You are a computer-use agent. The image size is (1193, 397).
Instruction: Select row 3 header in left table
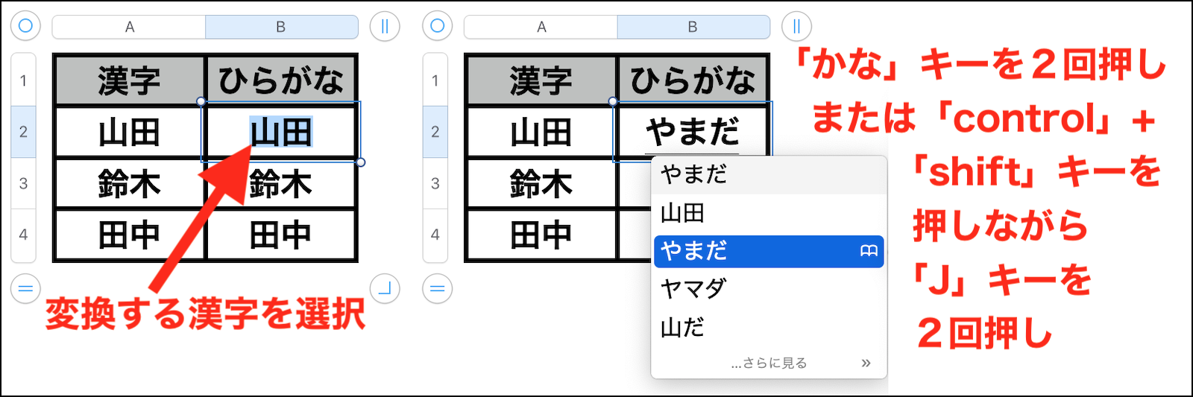(23, 183)
